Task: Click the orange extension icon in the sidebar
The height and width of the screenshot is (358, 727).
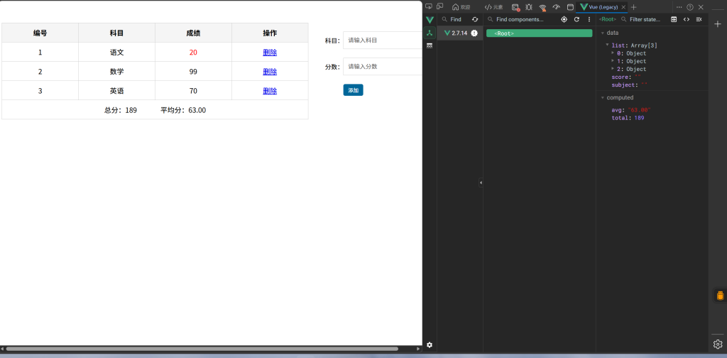Action: 720,295
